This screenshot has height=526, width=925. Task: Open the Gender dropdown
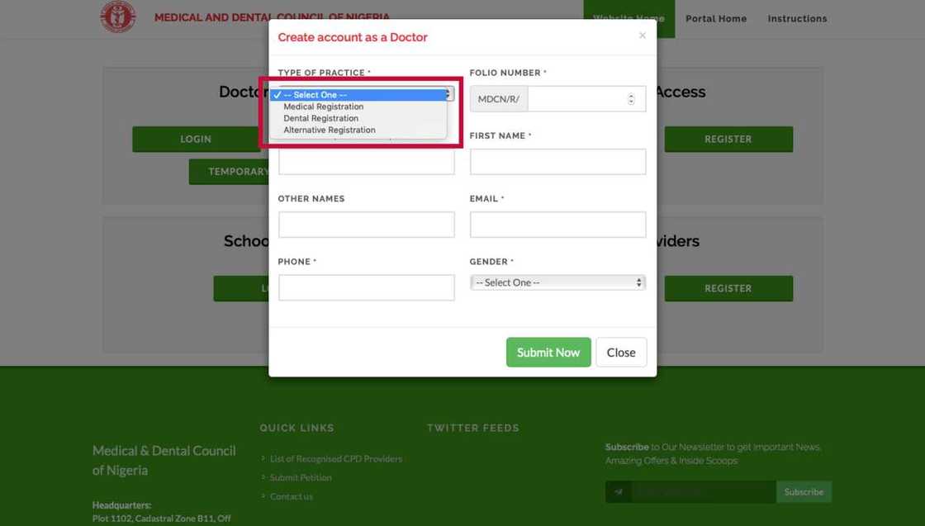tap(557, 282)
